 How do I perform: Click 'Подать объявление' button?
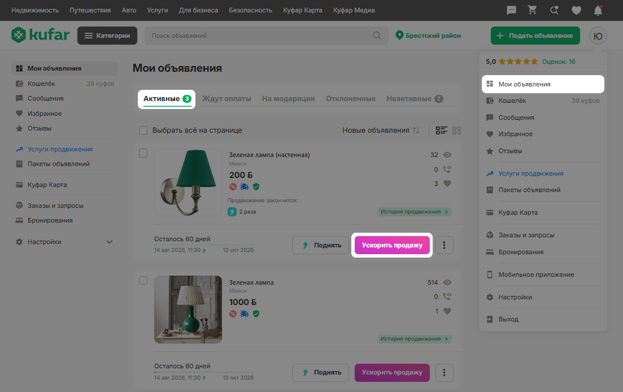point(535,36)
